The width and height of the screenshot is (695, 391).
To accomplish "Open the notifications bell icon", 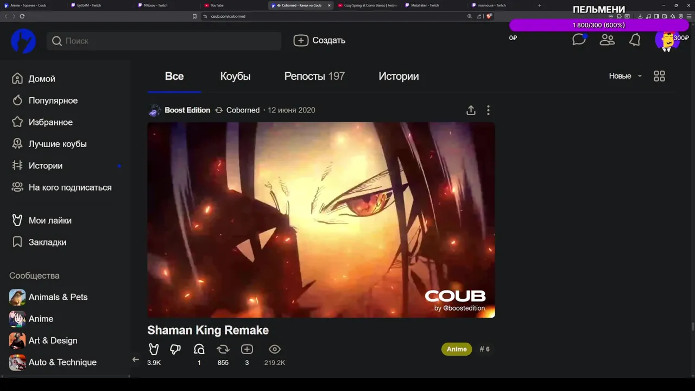I will [x=635, y=40].
